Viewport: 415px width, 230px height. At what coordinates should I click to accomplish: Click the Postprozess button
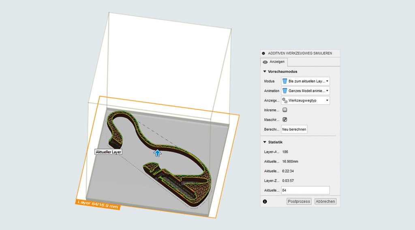[299, 201]
